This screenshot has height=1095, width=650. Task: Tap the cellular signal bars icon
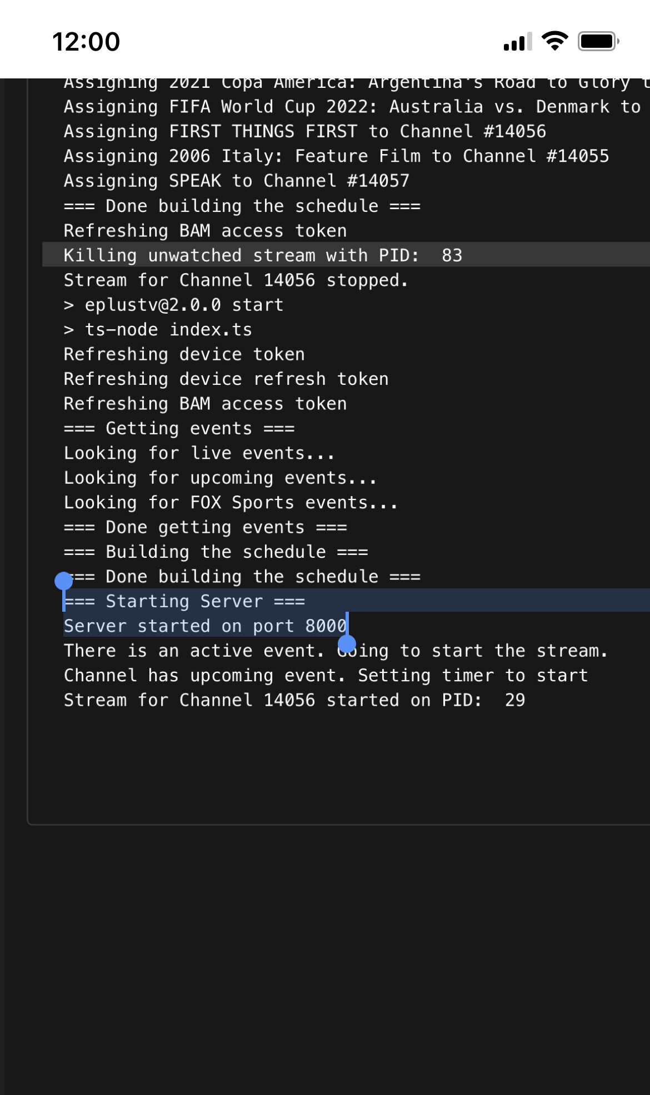pyautogui.click(x=517, y=42)
